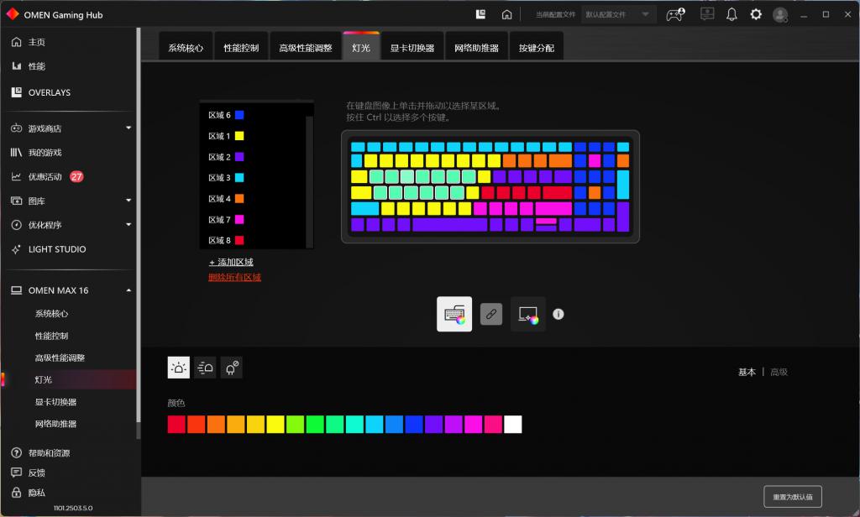
Task: Switch to 灯光 tab
Action: tap(361, 47)
